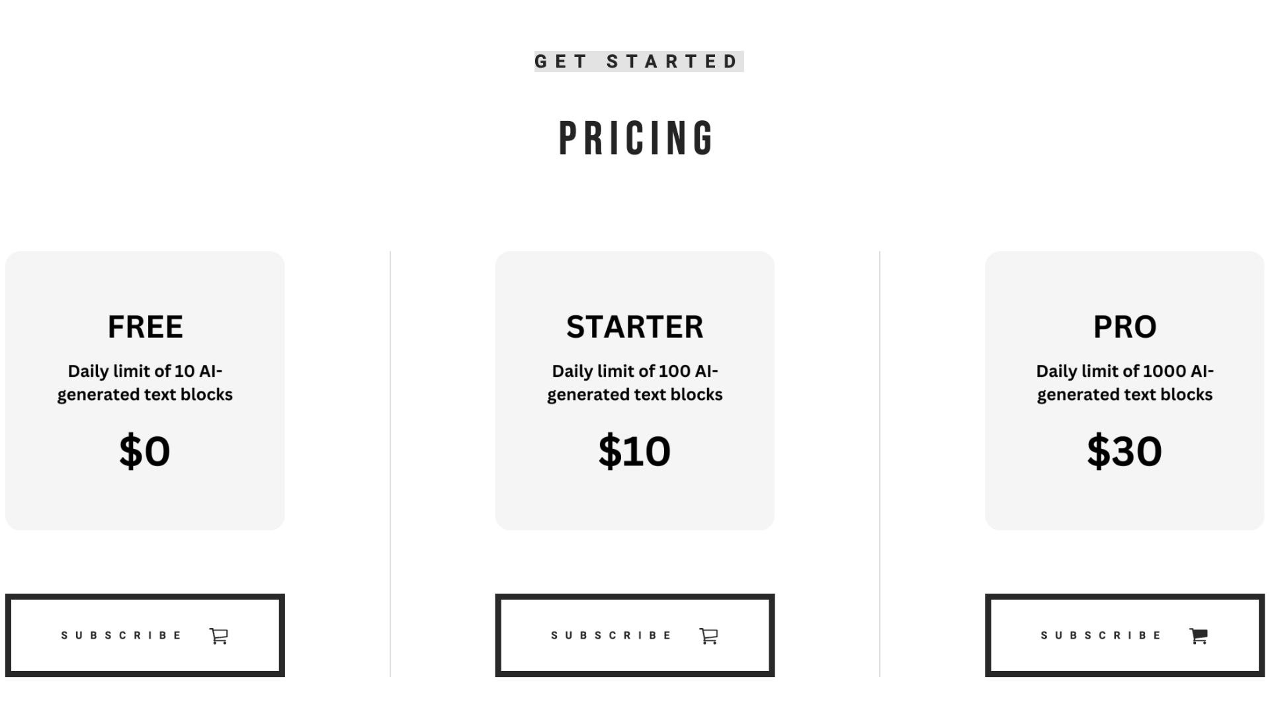Select the FREE plan title
Viewport: 1270px width, 714px height.
pos(146,327)
